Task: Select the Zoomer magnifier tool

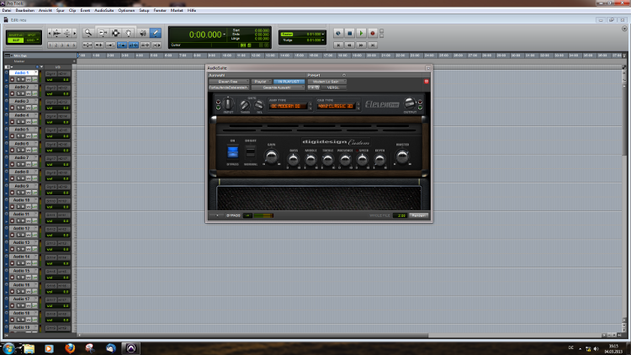Action: click(x=87, y=33)
